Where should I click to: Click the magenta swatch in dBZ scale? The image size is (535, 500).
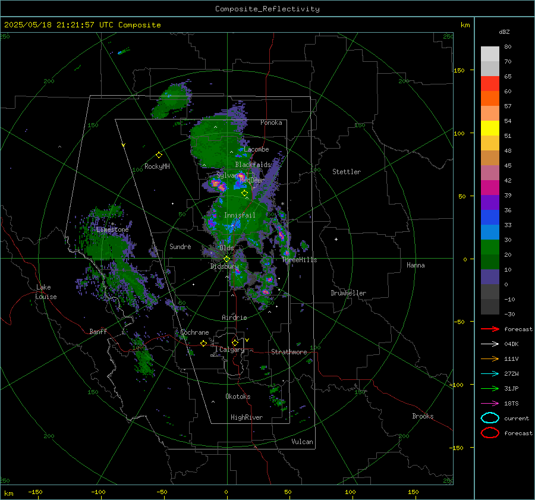[490, 188]
